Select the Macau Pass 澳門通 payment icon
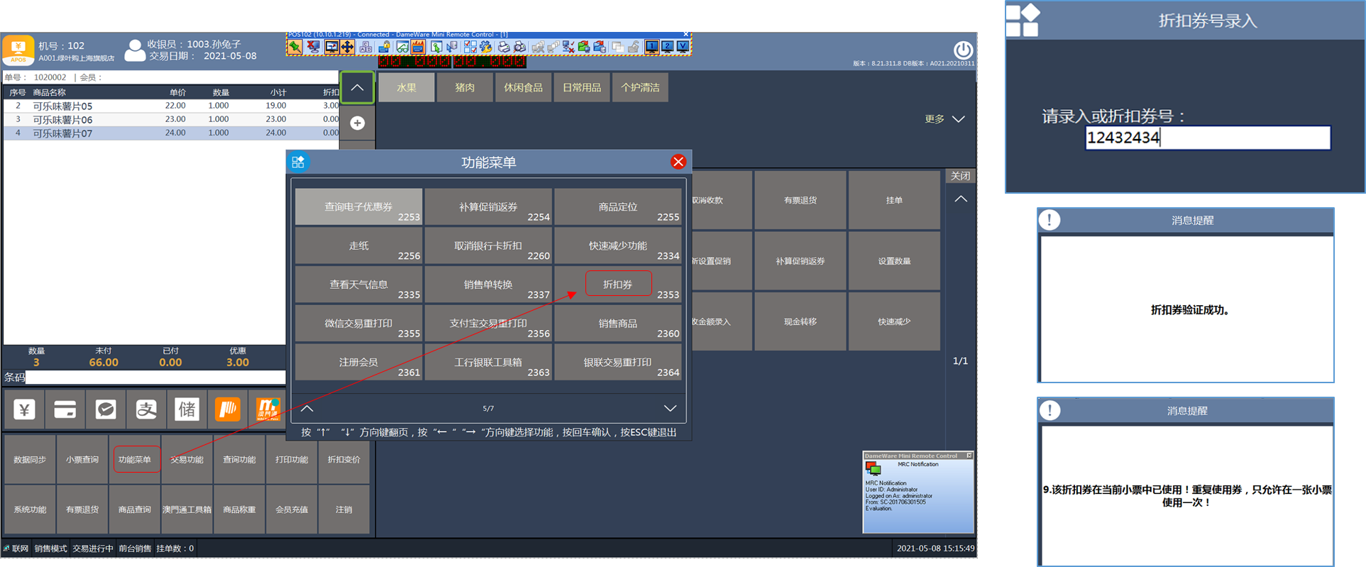 coord(268,409)
